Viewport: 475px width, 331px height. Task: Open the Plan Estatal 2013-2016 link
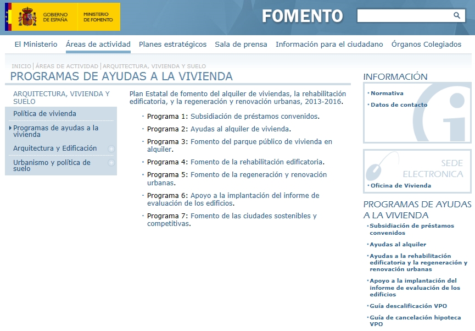tap(237, 97)
